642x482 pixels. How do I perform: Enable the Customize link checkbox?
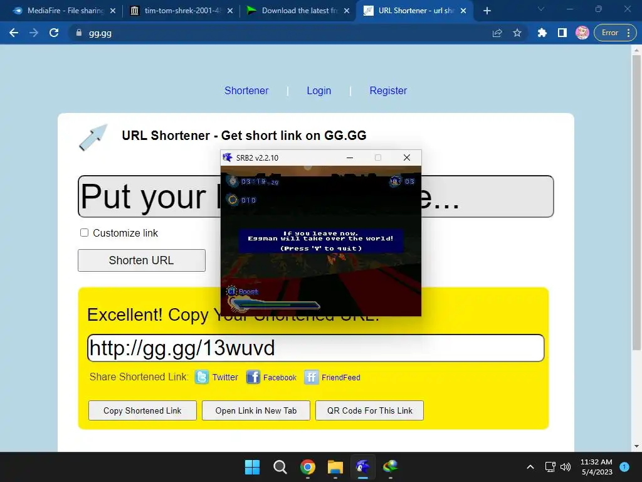pos(85,233)
